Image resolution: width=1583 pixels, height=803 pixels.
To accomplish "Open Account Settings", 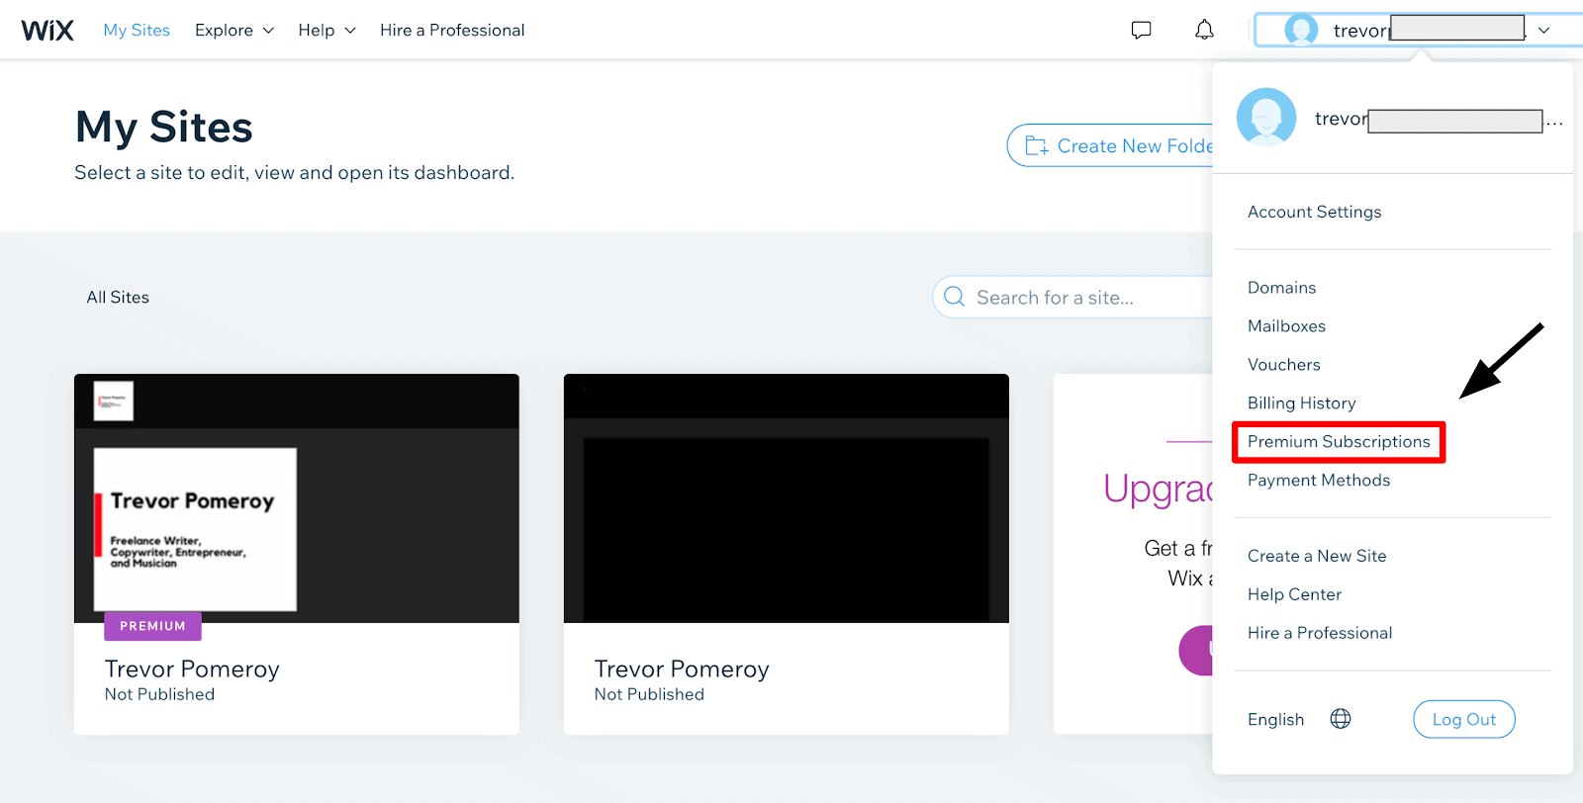I will point(1314,212).
